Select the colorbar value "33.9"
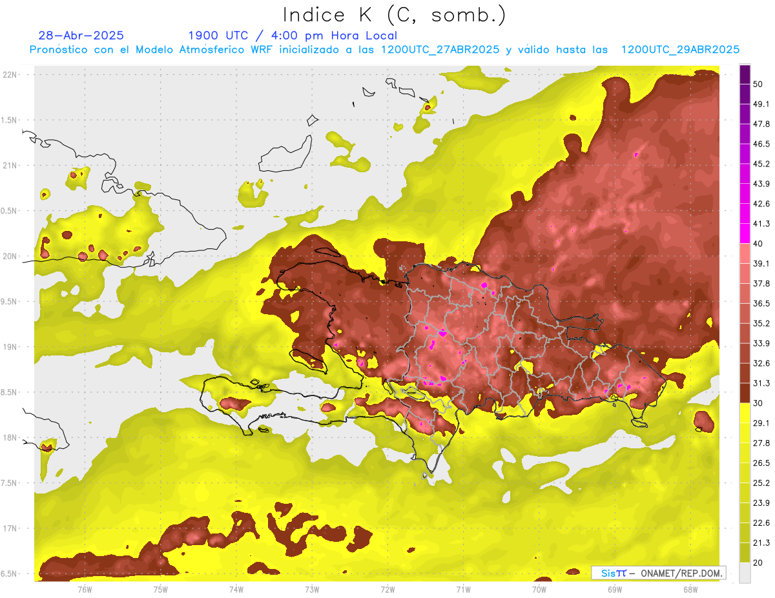Image resolution: width=775 pixels, height=598 pixels. pos(761,343)
